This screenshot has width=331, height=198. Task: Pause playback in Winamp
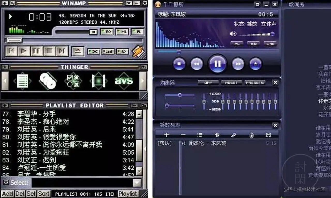click(37, 51)
